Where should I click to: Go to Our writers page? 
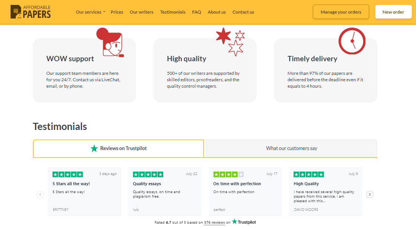click(x=141, y=12)
